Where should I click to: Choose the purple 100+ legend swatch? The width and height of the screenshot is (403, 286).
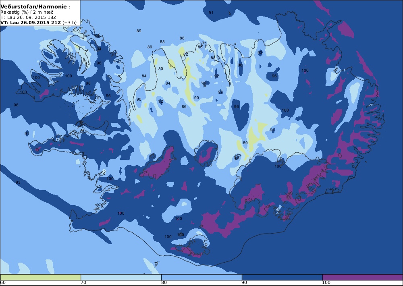click(362, 277)
